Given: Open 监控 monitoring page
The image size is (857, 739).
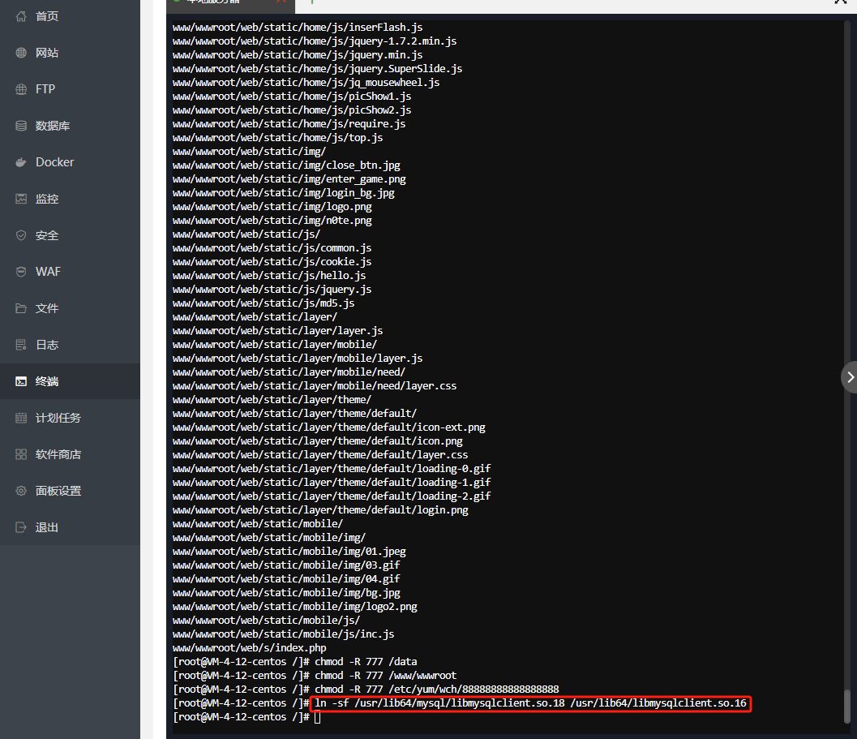Looking at the screenshot, I should click(x=47, y=199).
